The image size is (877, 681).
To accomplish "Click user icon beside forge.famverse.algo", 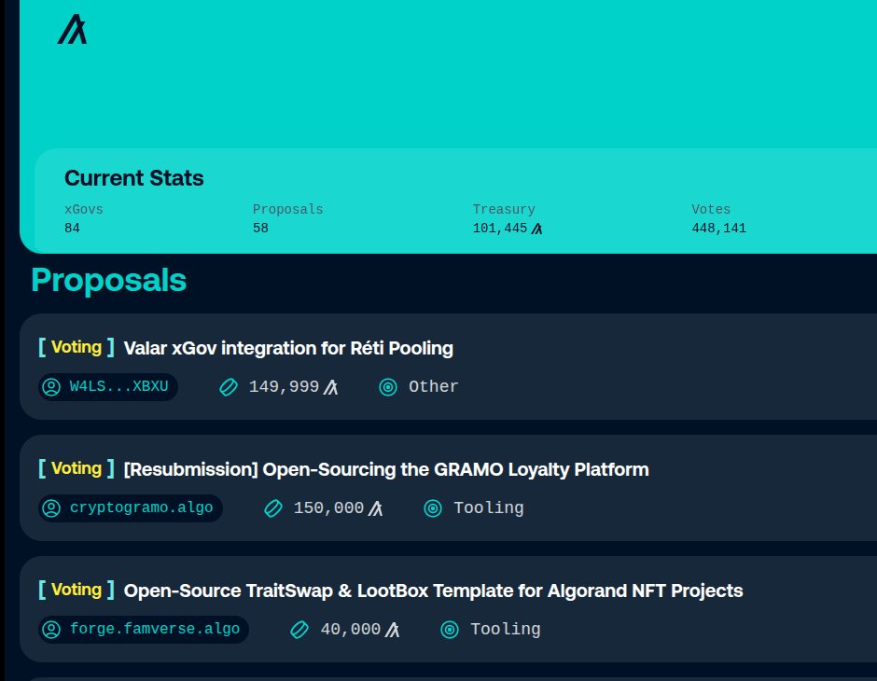I will tap(51, 630).
